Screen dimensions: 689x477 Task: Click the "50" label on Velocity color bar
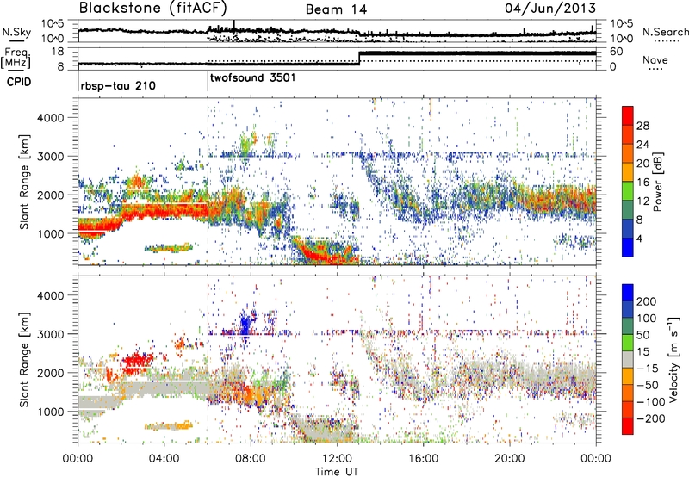click(x=643, y=335)
